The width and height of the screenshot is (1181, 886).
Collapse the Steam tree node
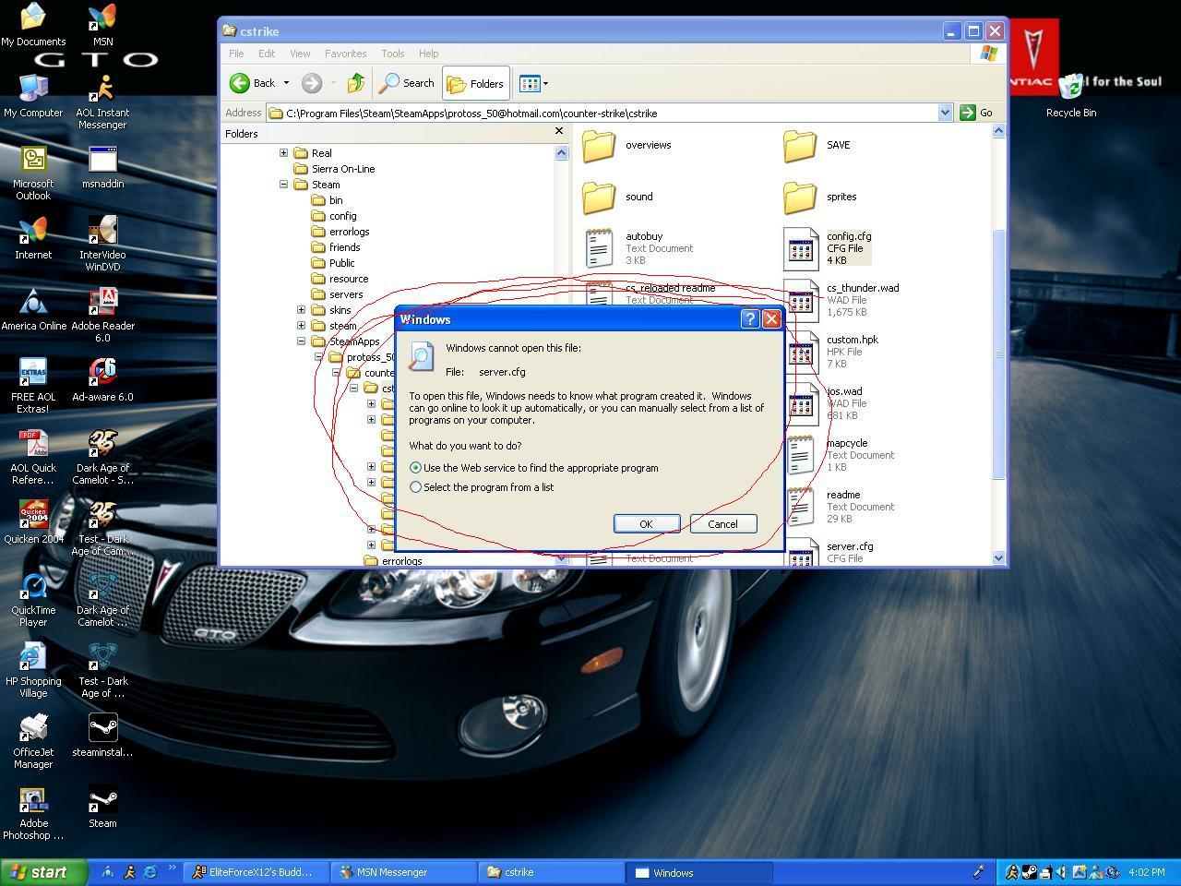283,185
